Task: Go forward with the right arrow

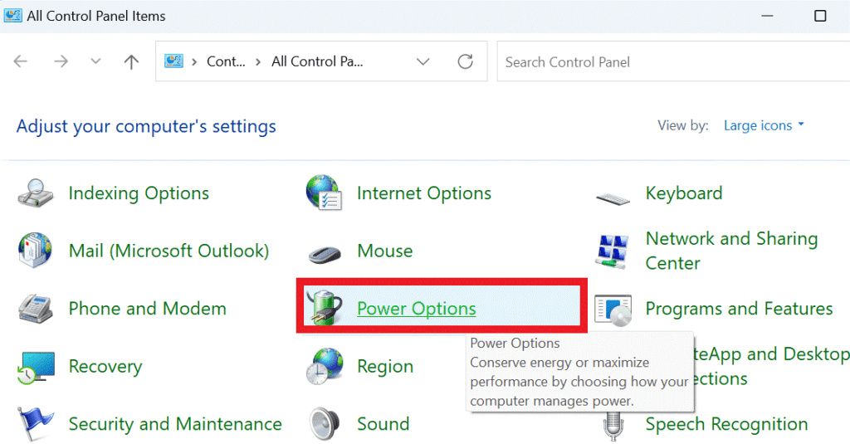Action: [x=61, y=61]
